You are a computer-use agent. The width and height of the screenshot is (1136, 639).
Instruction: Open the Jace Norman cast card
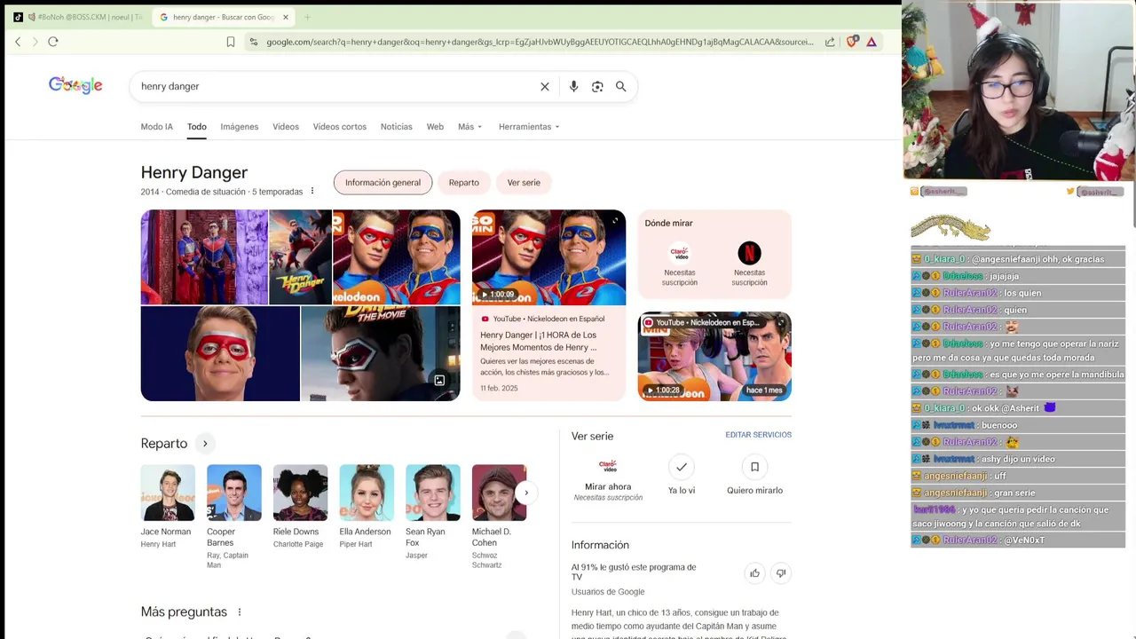[167, 507]
